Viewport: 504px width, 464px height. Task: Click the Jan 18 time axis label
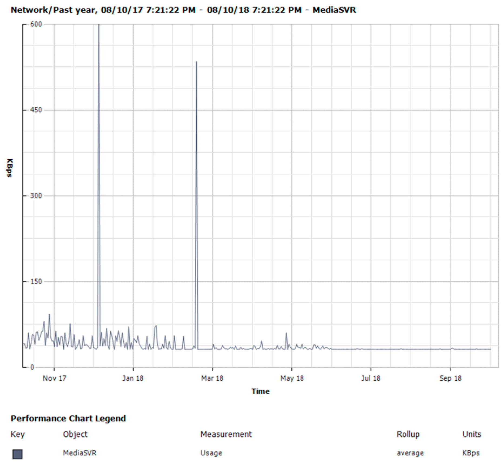point(133,378)
